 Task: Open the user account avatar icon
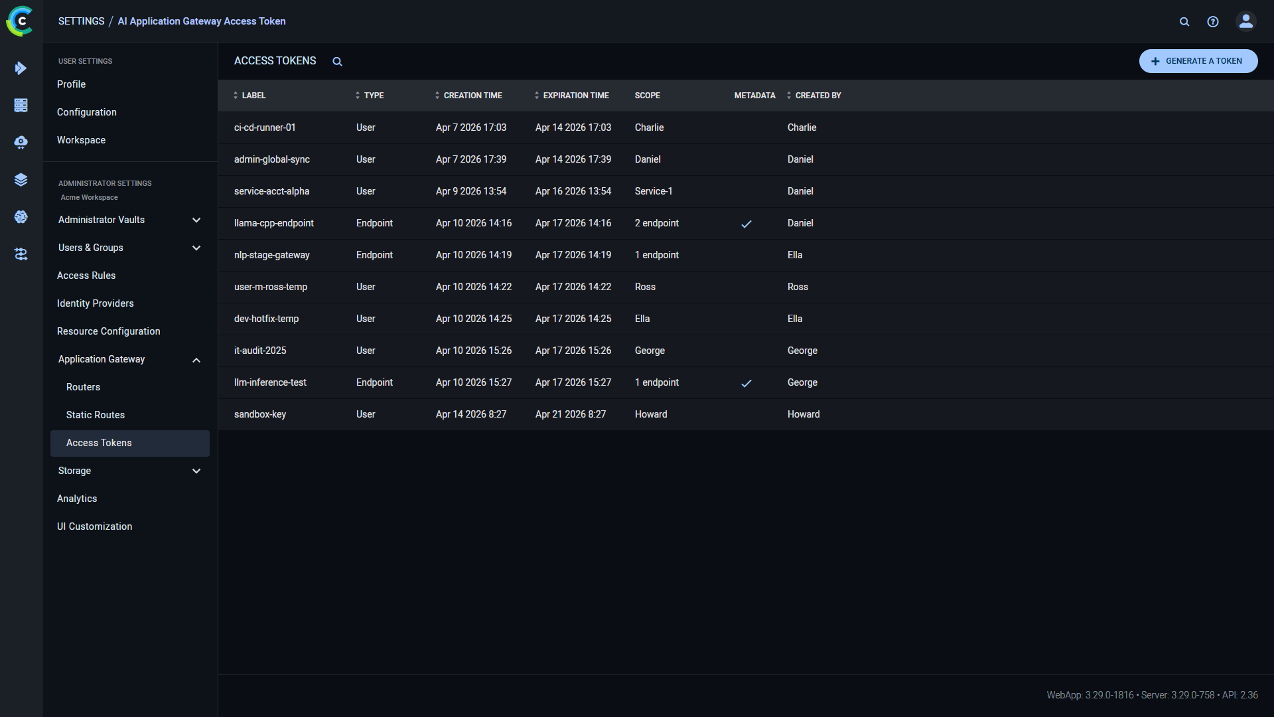click(x=1246, y=21)
